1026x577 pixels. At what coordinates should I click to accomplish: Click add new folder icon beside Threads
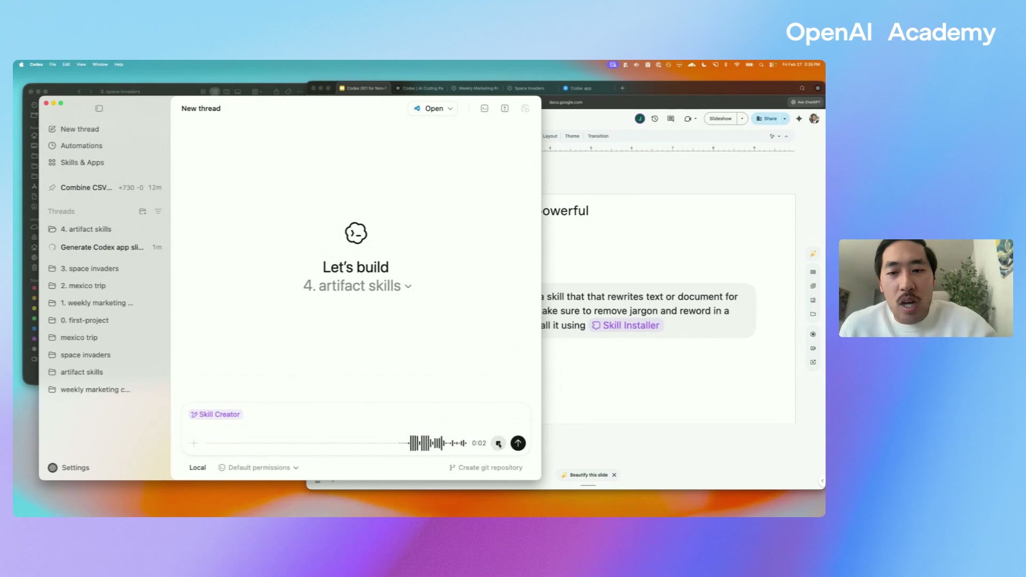[x=143, y=212]
